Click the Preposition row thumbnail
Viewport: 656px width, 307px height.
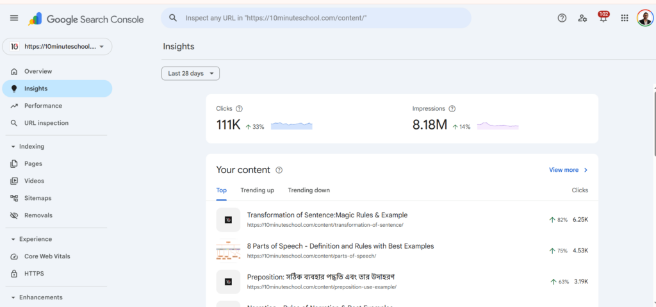[228, 282]
